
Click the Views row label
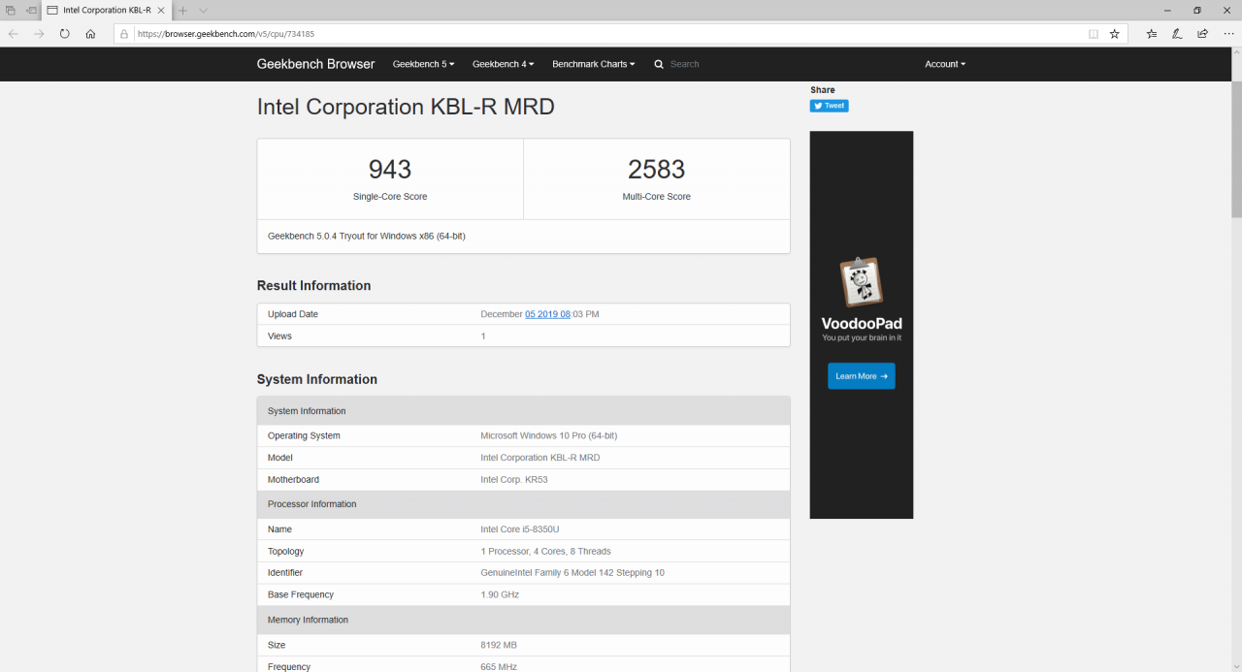(279, 336)
